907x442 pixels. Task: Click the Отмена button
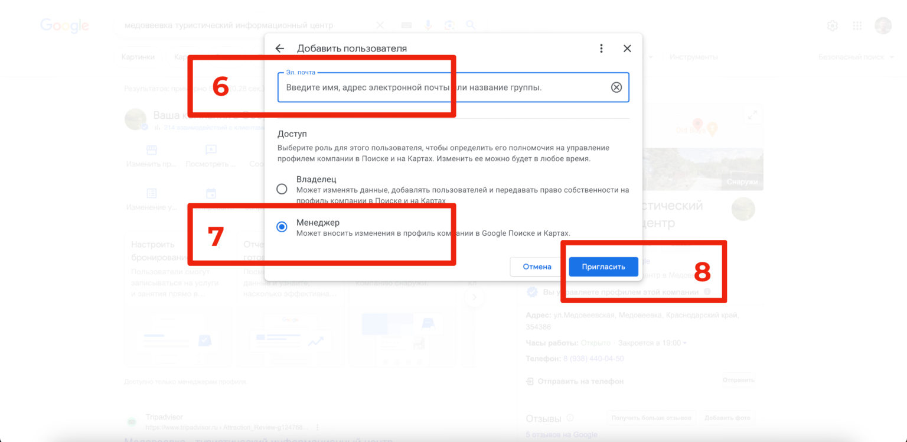coord(537,266)
